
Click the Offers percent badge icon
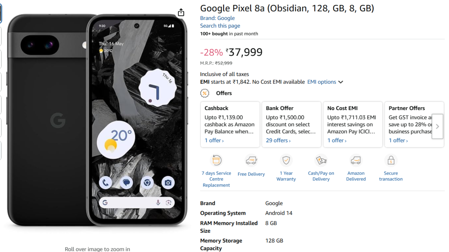205,93
